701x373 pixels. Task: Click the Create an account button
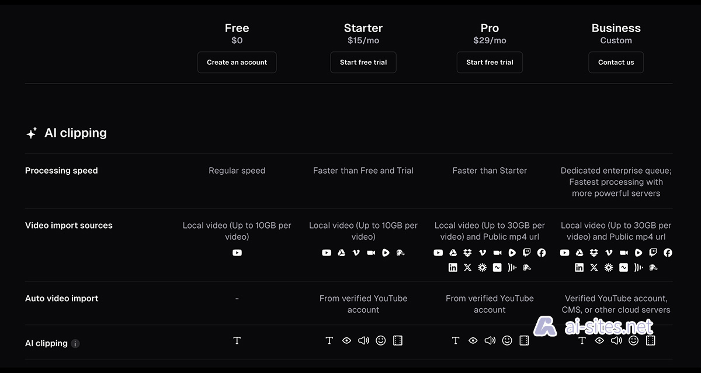pyautogui.click(x=237, y=63)
